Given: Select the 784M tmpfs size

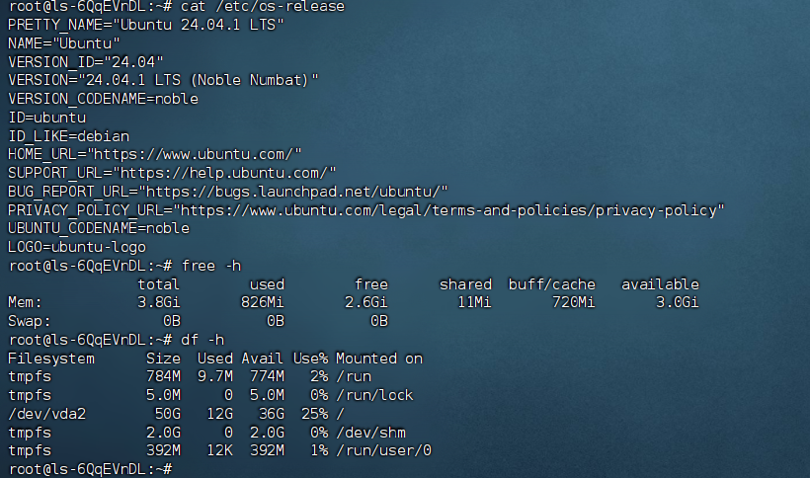Looking at the screenshot, I should click(x=163, y=376).
